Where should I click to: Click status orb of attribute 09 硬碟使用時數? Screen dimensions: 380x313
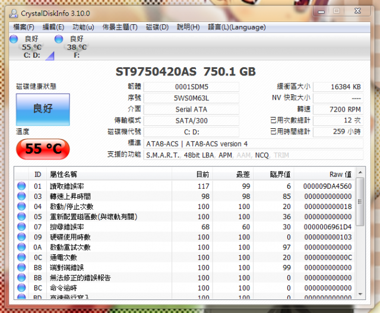21,237
